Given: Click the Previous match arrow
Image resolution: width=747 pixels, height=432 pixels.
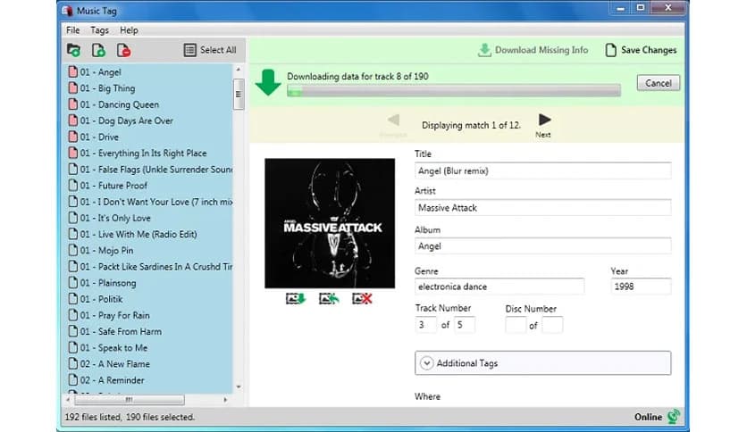Looking at the screenshot, I should [x=393, y=120].
